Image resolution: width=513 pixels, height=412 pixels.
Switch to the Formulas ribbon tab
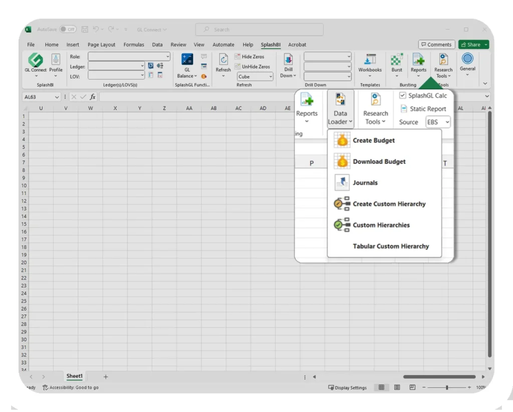(134, 44)
